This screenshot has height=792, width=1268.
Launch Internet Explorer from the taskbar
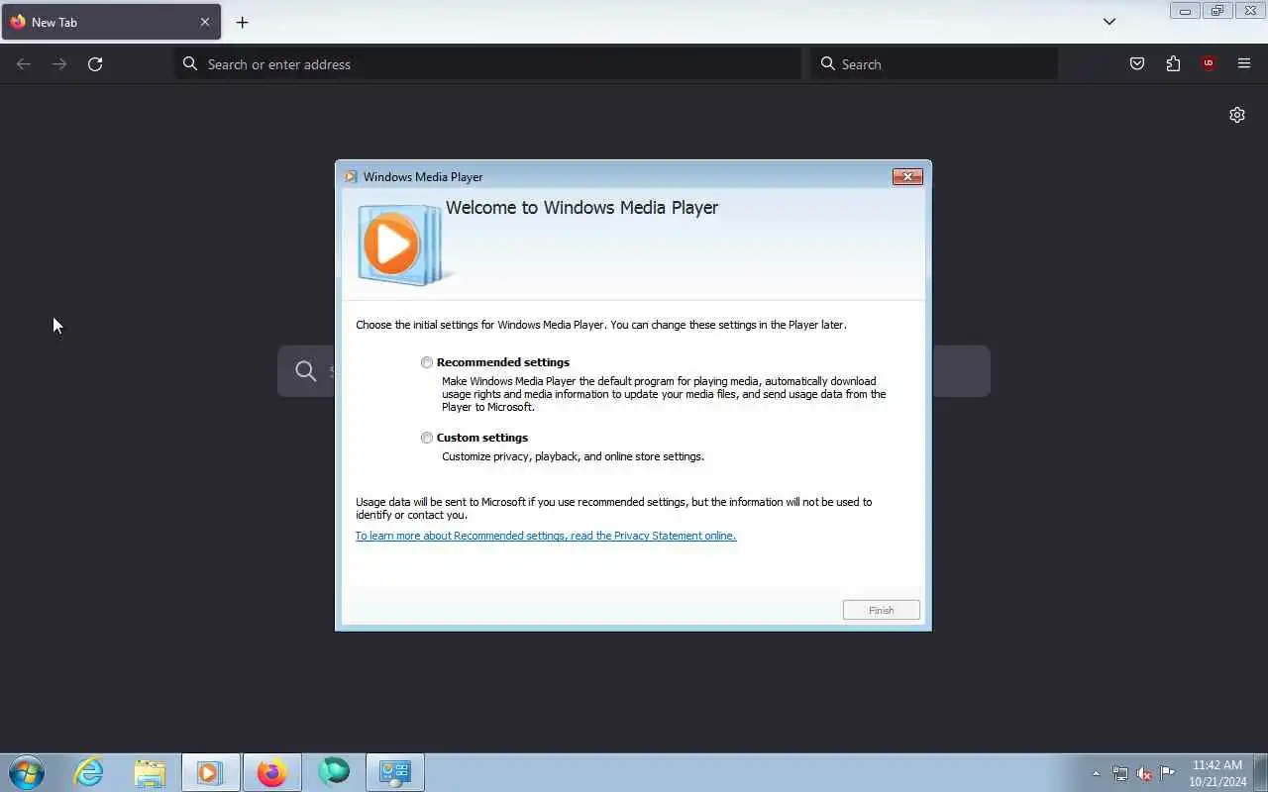click(x=89, y=772)
